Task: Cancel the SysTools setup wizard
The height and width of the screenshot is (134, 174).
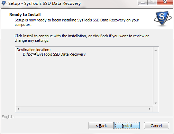Action: tap(156, 126)
